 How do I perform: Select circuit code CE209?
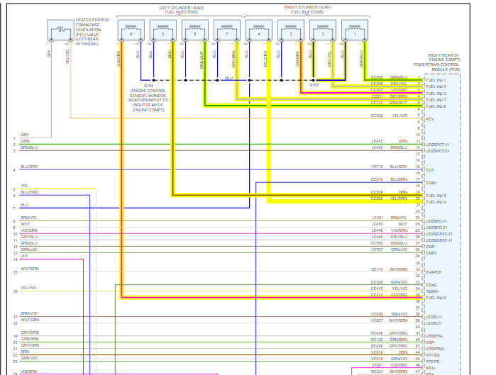[377, 192]
